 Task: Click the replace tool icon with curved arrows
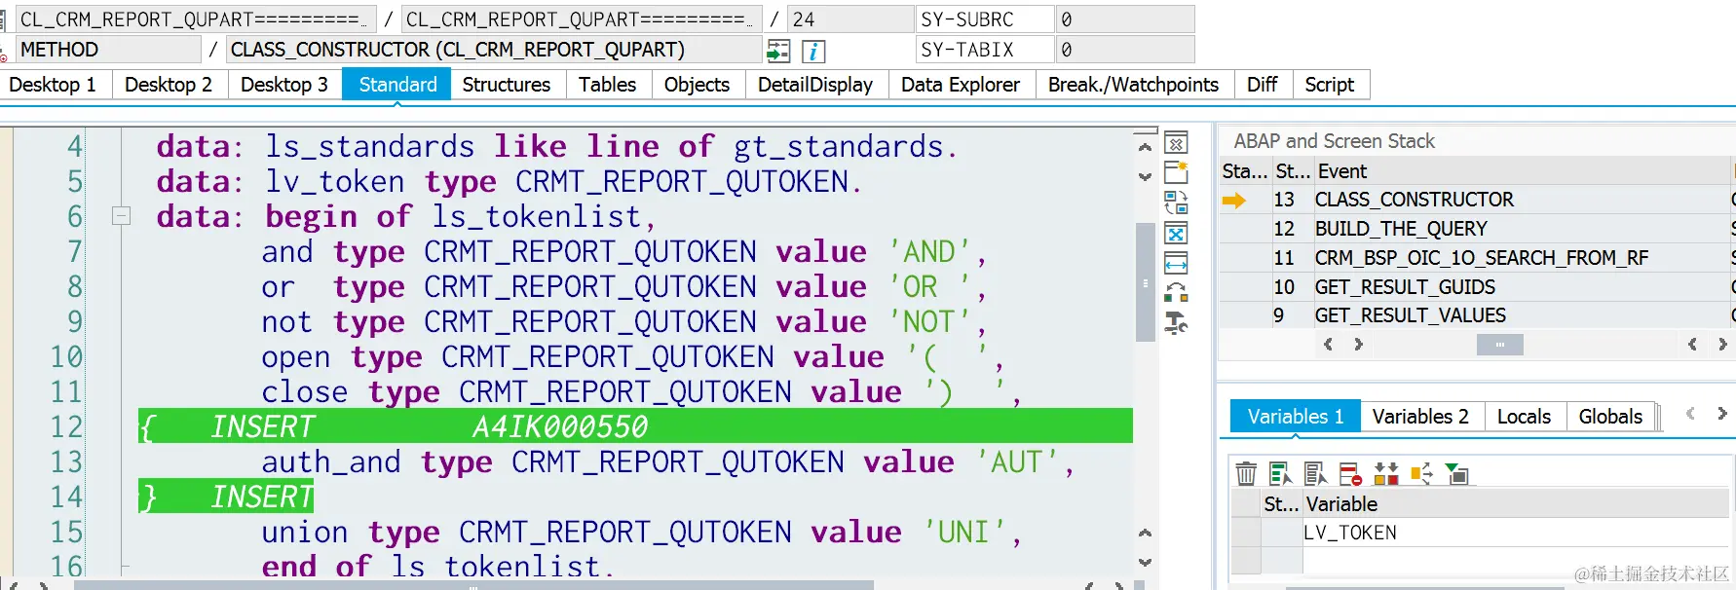(x=1176, y=292)
